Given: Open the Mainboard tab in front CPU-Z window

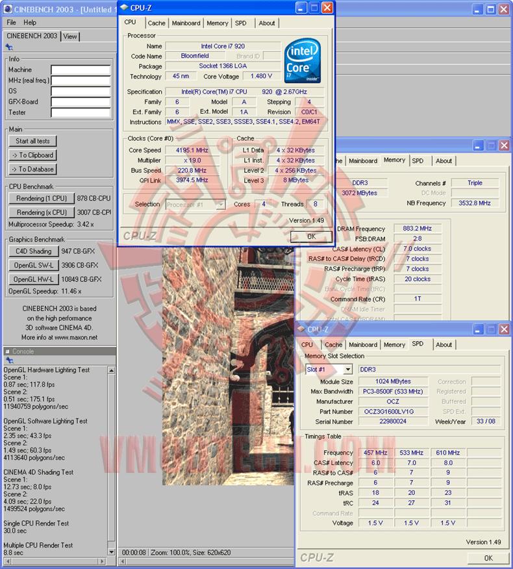Looking at the screenshot, I should [x=186, y=23].
